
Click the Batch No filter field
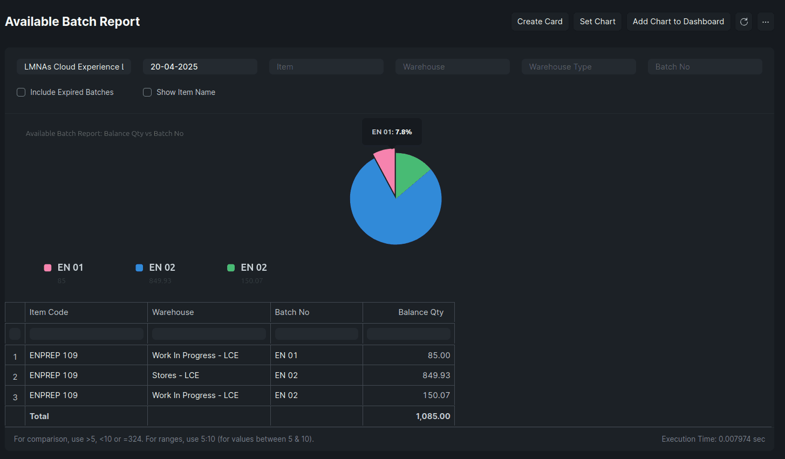[705, 67]
